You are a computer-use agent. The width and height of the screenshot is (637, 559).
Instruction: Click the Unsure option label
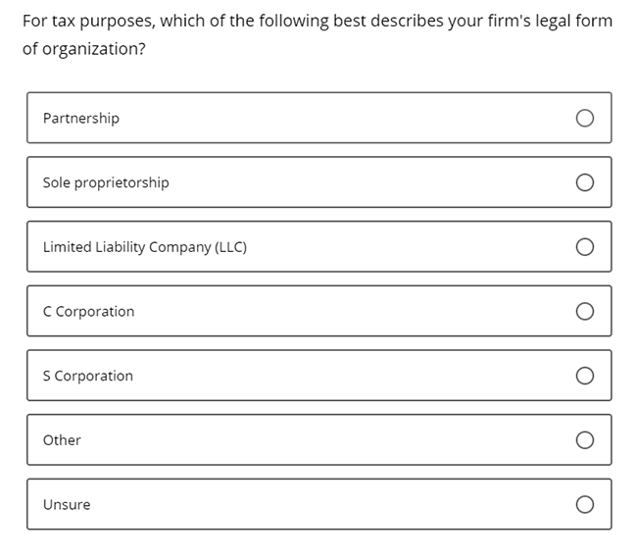(x=67, y=505)
